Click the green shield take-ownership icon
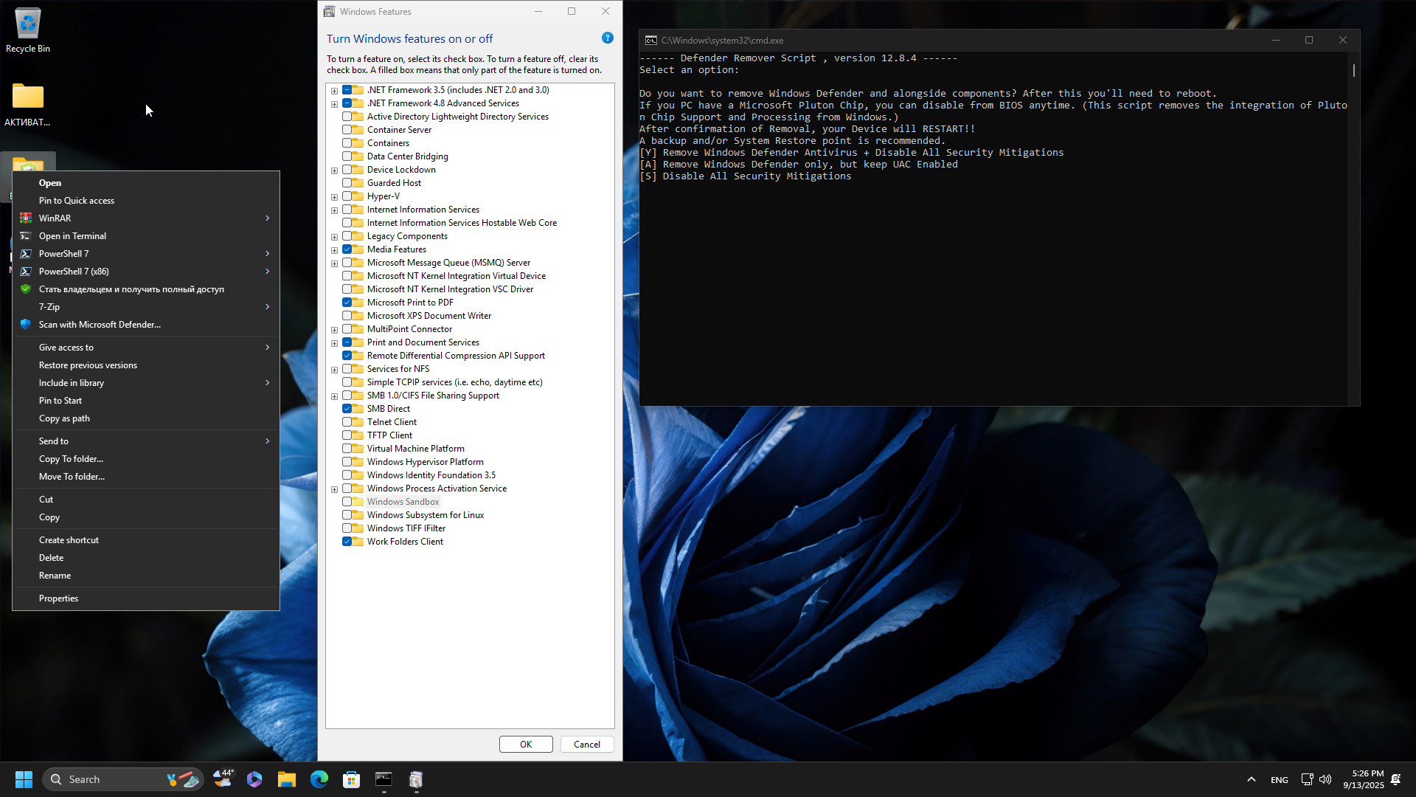The width and height of the screenshot is (1416, 797). [x=26, y=289]
